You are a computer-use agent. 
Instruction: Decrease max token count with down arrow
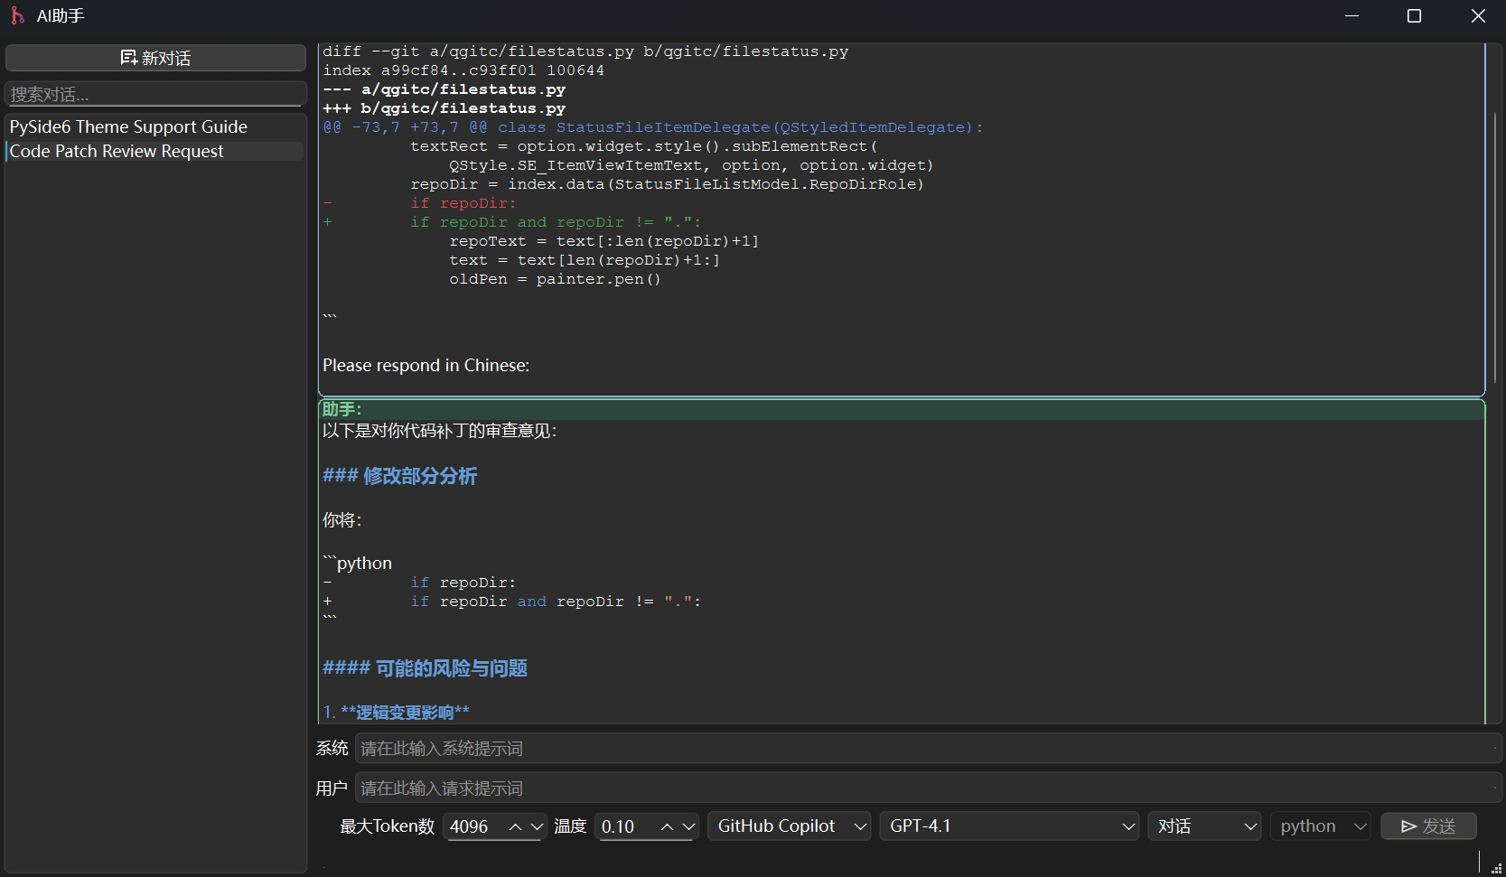pos(537,826)
